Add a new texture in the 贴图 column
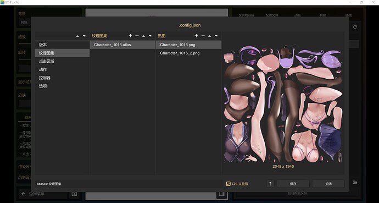Screen dimensions: 379x203 coord(196,36)
